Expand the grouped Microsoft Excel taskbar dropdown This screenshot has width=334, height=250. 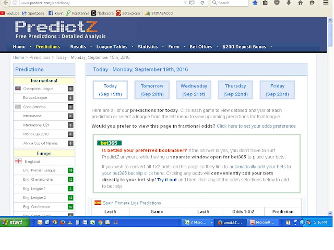pos(212,222)
